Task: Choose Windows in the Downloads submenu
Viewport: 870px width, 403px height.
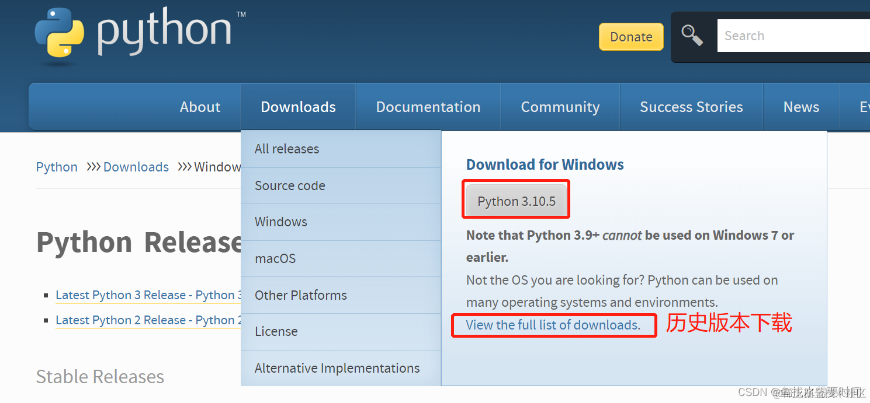Action: (x=281, y=222)
